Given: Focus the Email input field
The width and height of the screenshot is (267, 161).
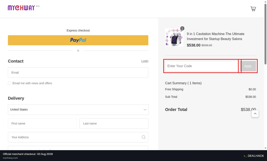Looking at the screenshot, I should (78, 73).
